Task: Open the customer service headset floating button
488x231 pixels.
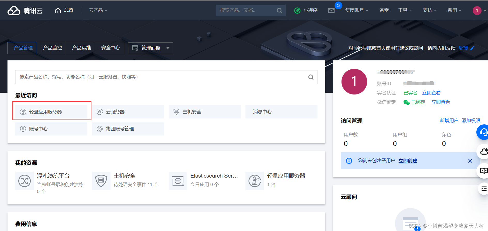Action: (x=483, y=132)
